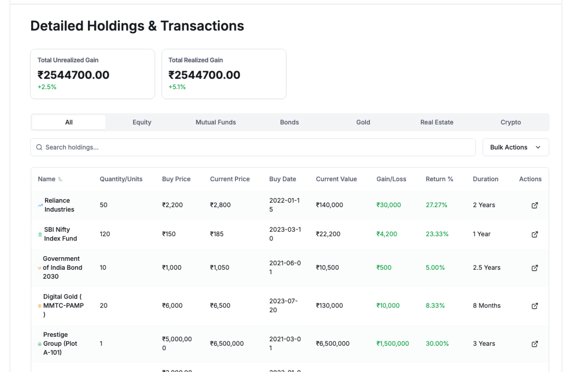Select the Bonds tab
572x372 pixels.
(x=289, y=122)
